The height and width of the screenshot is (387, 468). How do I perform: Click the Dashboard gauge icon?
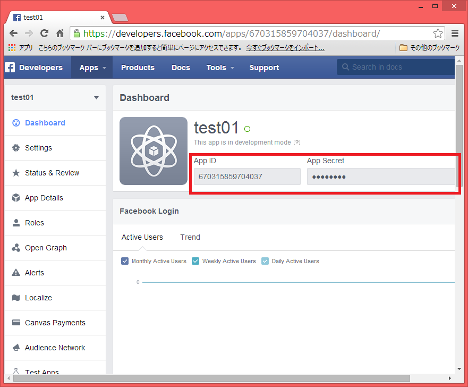(16, 123)
